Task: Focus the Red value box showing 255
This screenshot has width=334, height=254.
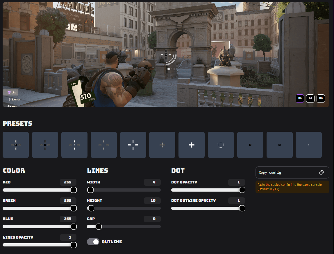Action: coord(68,182)
